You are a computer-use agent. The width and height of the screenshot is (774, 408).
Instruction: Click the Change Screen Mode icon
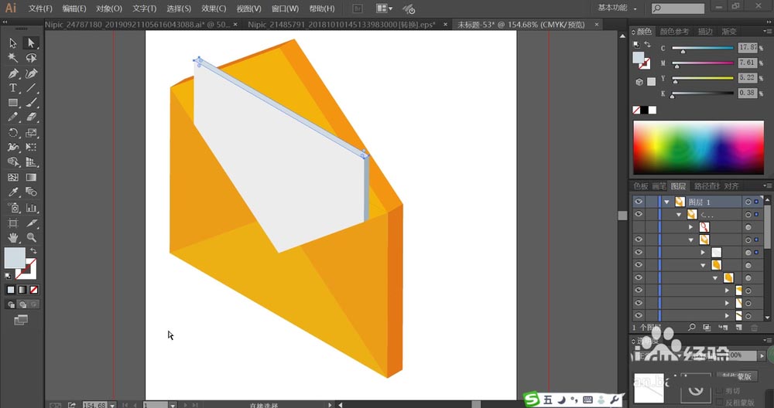(x=21, y=321)
